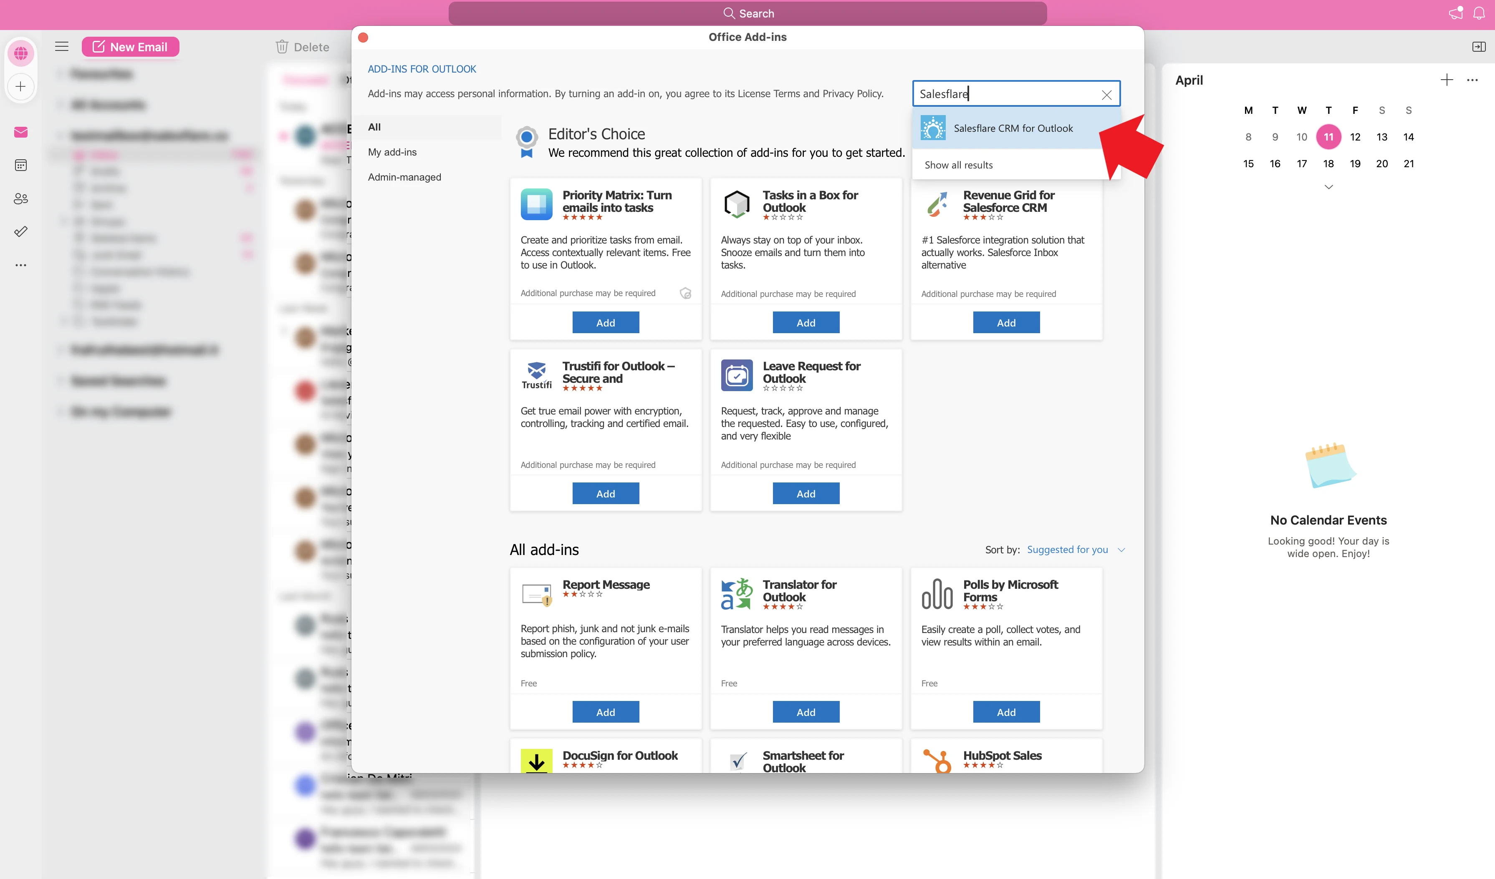Add the Translator for Outlook add-in
Viewport: 1495px width, 879px height.
[x=806, y=712]
